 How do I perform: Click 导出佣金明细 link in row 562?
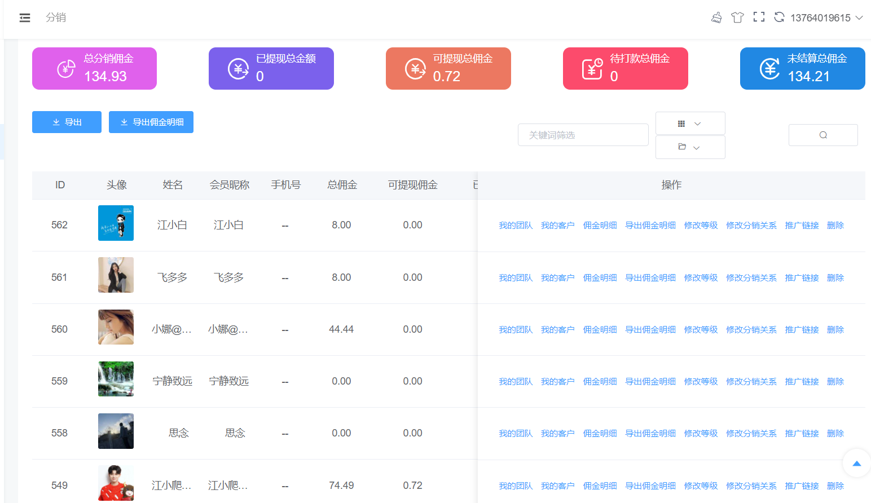click(650, 226)
